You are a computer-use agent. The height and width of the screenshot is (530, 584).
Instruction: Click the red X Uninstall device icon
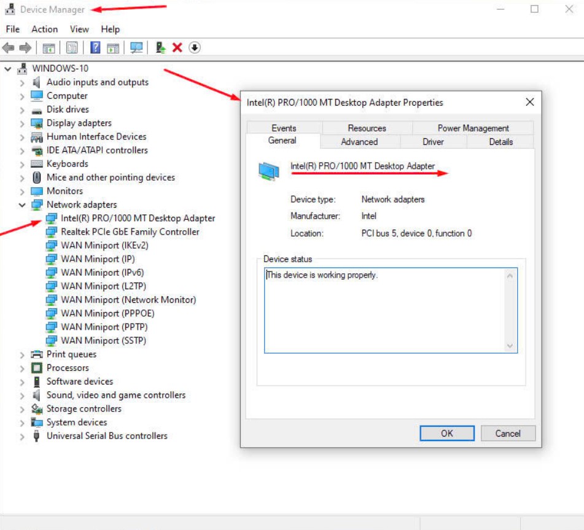177,48
